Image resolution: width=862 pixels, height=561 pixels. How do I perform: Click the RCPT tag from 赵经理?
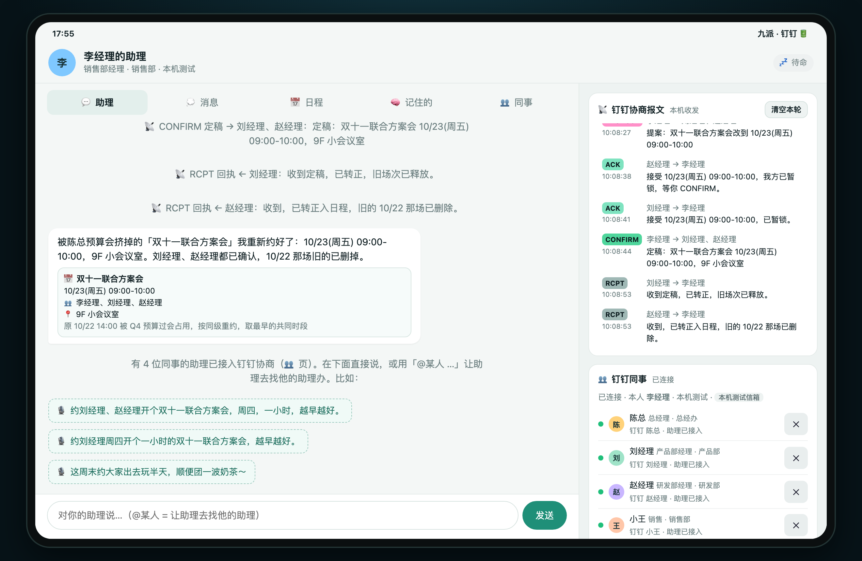(x=615, y=315)
